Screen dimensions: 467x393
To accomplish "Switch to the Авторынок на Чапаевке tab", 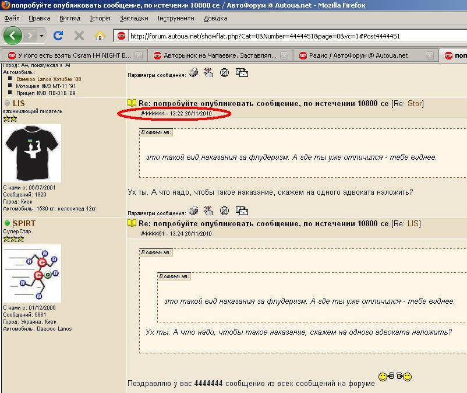I will point(220,55).
